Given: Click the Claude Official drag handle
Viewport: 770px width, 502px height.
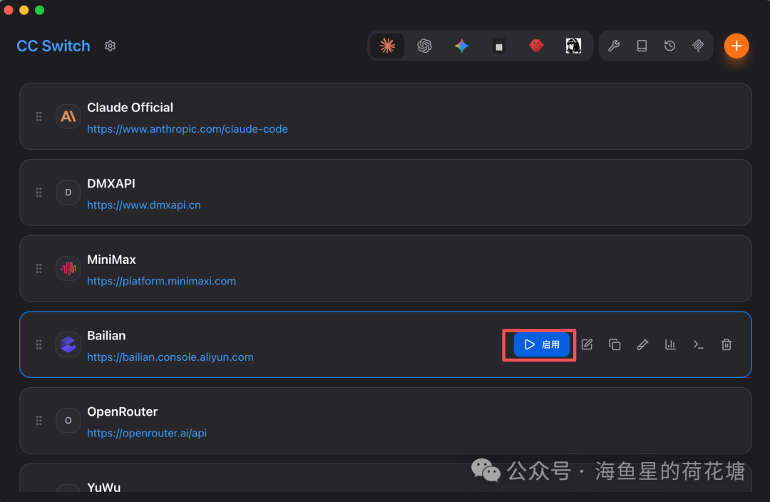Looking at the screenshot, I should pos(38,116).
